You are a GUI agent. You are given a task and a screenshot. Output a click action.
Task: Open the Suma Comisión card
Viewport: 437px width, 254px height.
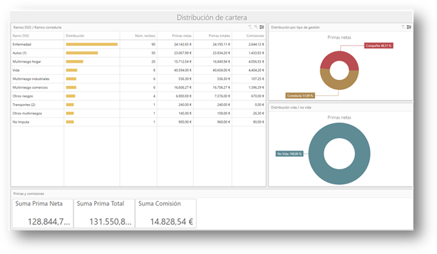click(x=166, y=213)
